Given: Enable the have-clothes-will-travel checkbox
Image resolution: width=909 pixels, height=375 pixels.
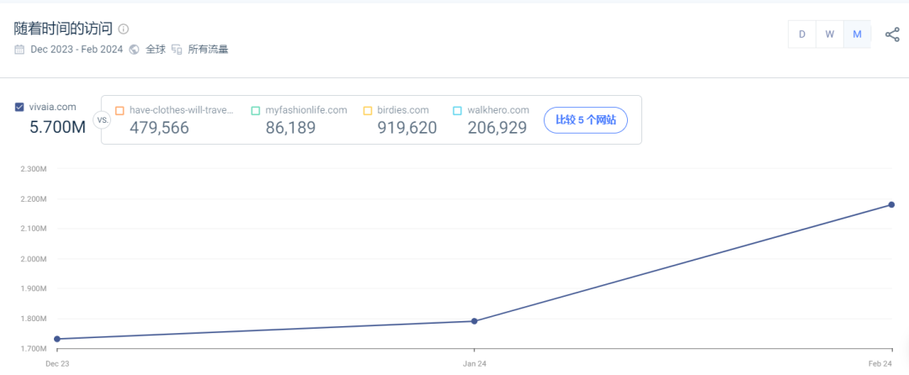Looking at the screenshot, I should pyautogui.click(x=120, y=110).
